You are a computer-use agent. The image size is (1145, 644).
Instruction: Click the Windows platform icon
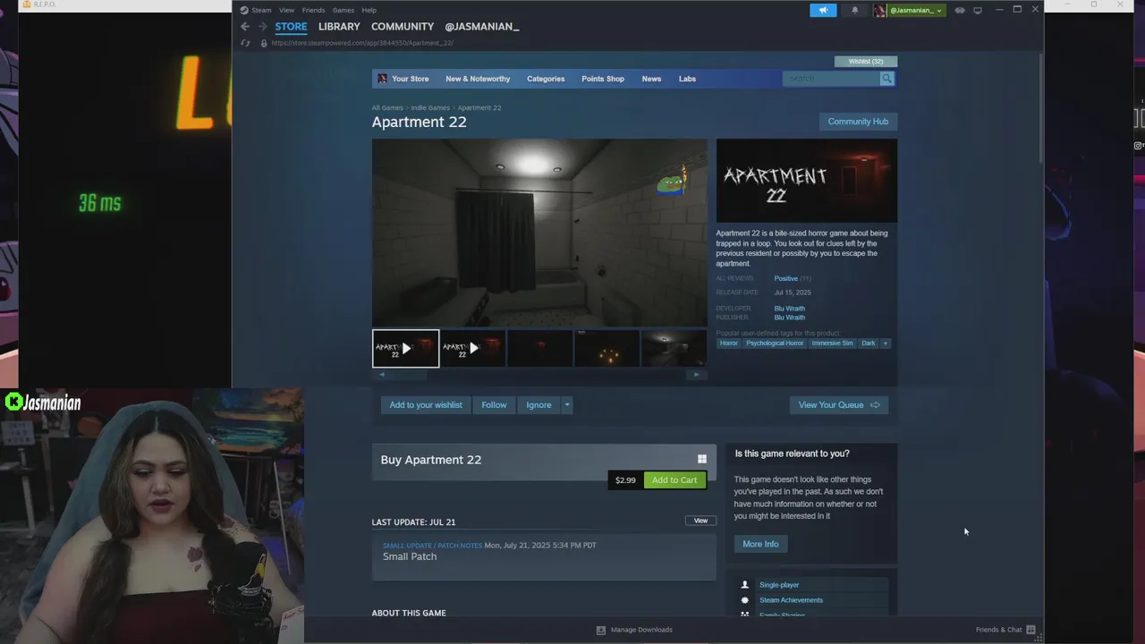coord(702,459)
